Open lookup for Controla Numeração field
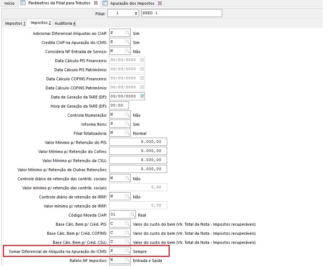Screen dimensions: 331x266 [x=127, y=115]
